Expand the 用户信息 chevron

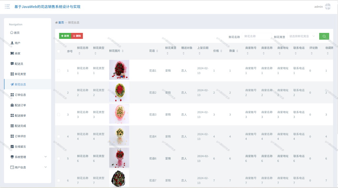coord(46,167)
